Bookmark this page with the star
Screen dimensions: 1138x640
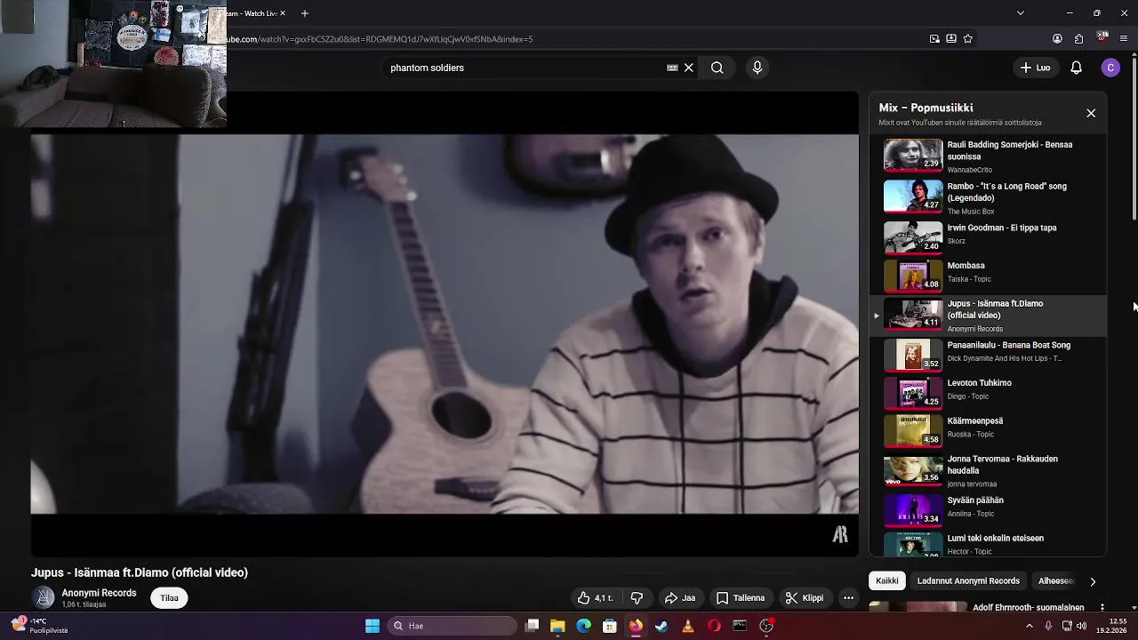968,39
